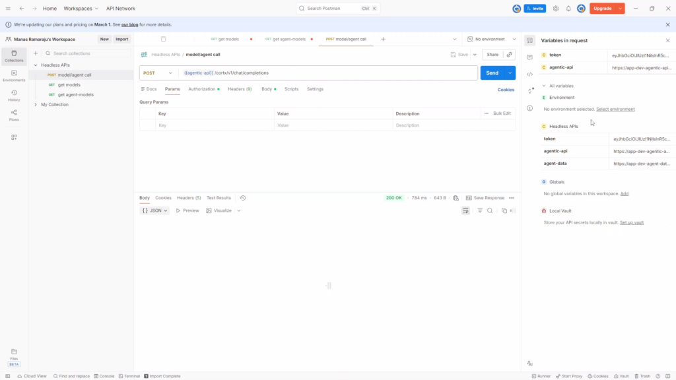This screenshot has height=380, width=676.
Task: Click the blue Send button
Action: (492, 73)
